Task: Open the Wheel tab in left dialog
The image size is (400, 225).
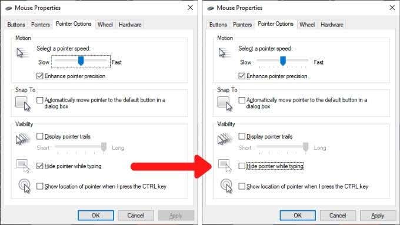Action: point(105,25)
